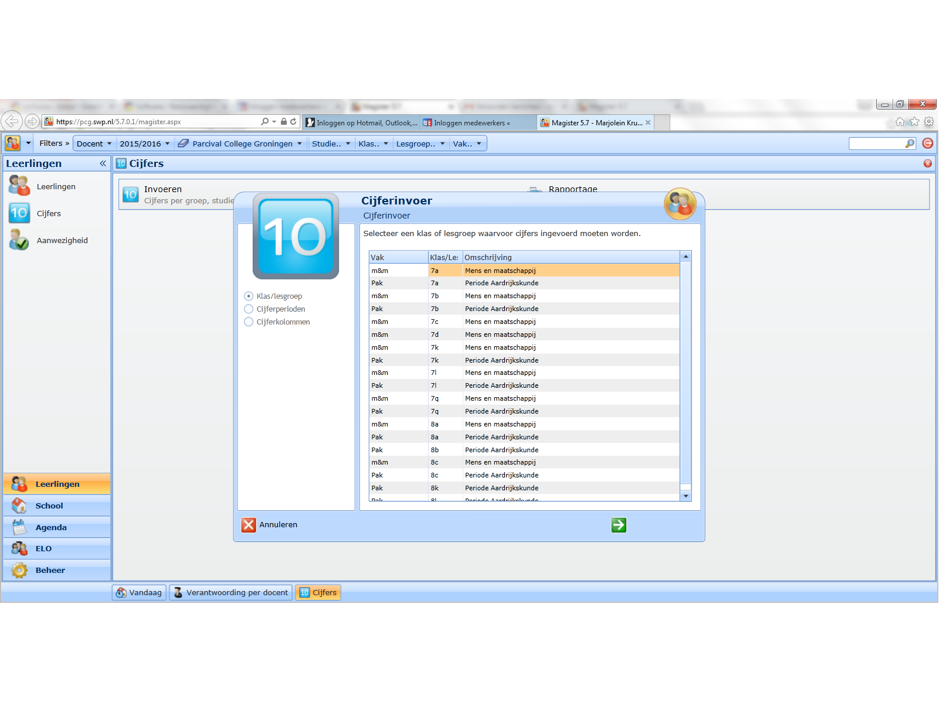Switch to the Vandaag bottom tab
Screen dimensions: 950x710
139,592
